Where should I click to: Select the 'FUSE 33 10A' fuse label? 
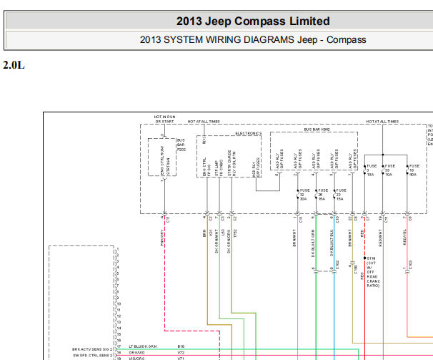[x=390, y=170]
